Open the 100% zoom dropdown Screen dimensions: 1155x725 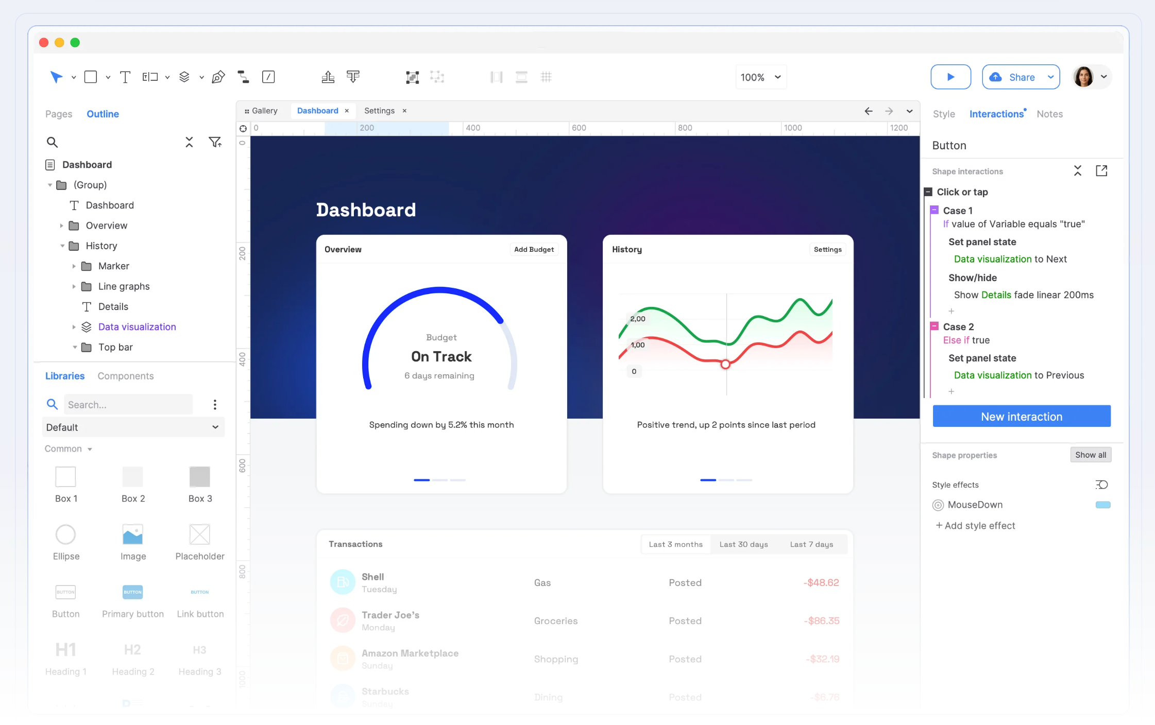(x=761, y=77)
